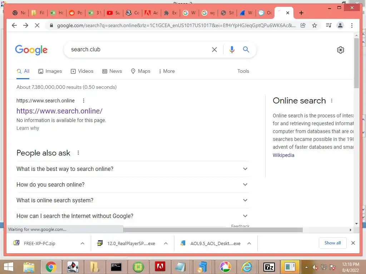The height and width of the screenshot is (274, 366).
Task: Open the Windows Start button
Action: click(9, 267)
